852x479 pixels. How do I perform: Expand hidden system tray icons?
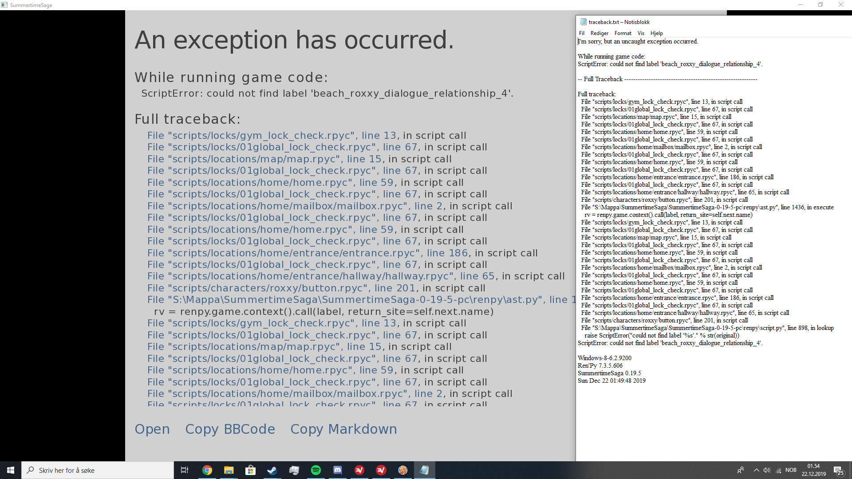pos(756,470)
